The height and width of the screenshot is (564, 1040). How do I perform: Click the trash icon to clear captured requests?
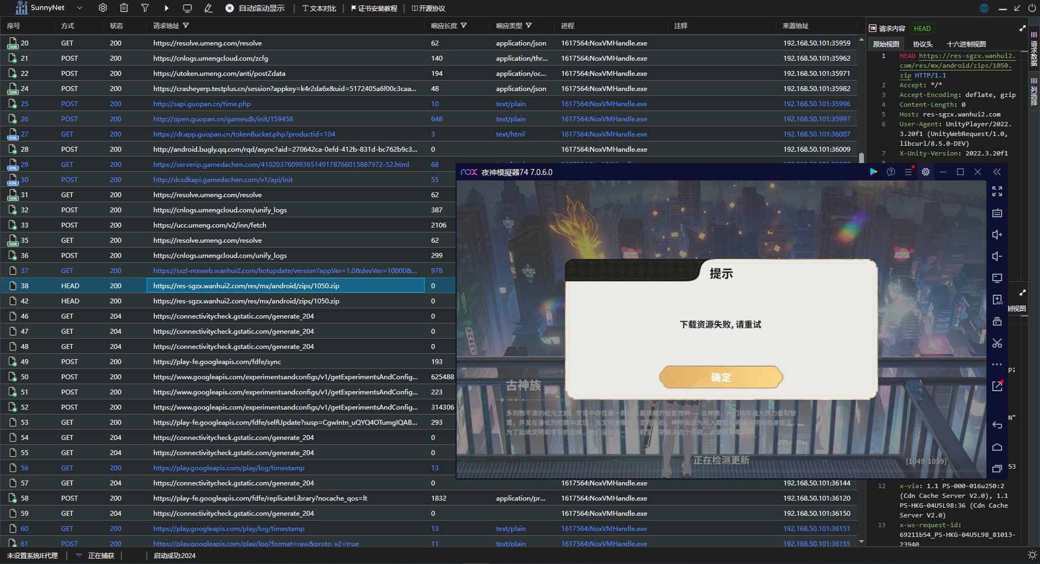coord(124,8)
